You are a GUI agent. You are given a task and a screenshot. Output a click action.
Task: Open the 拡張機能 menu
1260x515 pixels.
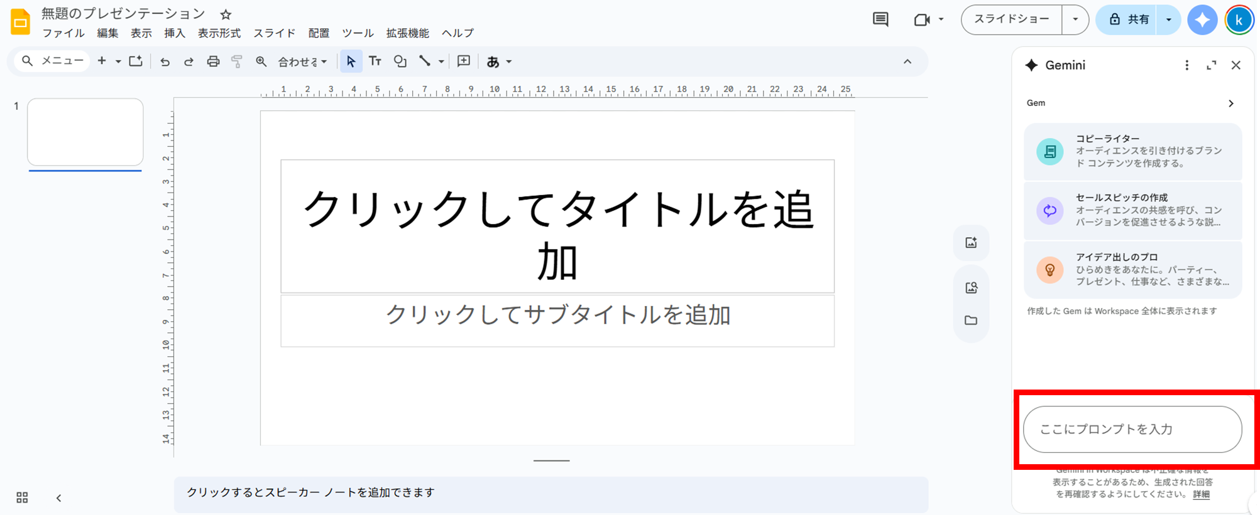407,33
